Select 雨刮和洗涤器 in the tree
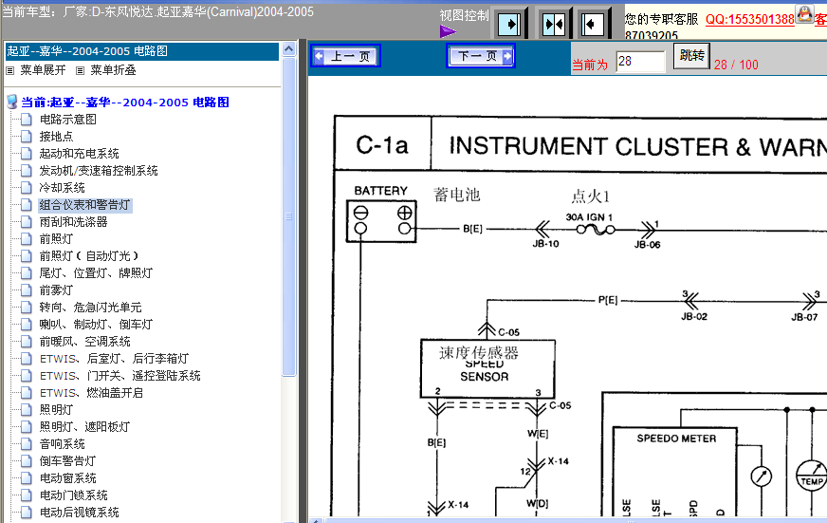 coord(73,222)
